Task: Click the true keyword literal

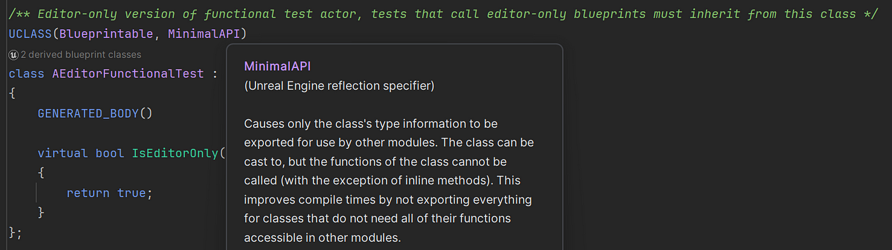Action: pos(132,193)
